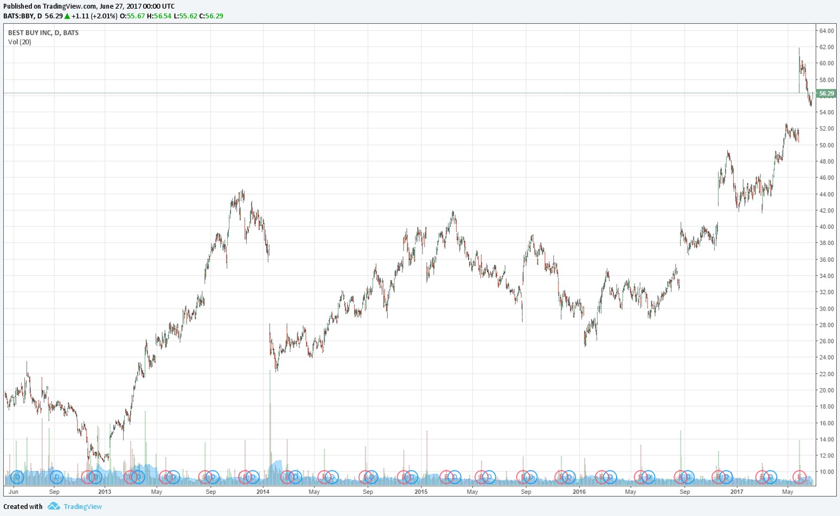Click the first dividend marker near Jun 2012

[x=17, y=477]
